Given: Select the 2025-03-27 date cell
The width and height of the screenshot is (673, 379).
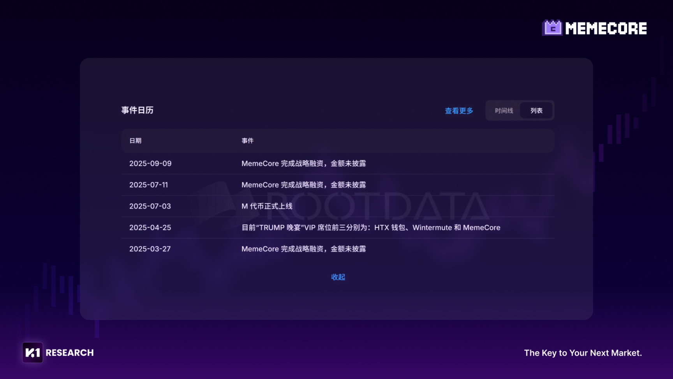Looking at the screenshot, I should click(150, 249).
